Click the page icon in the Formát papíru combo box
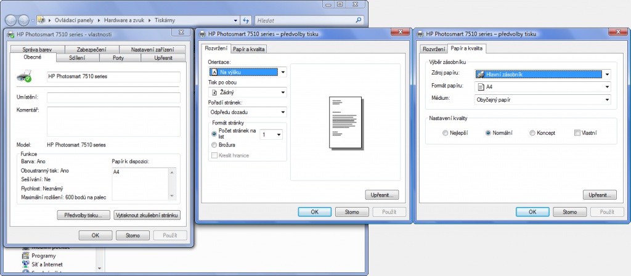 click(481, 86)
